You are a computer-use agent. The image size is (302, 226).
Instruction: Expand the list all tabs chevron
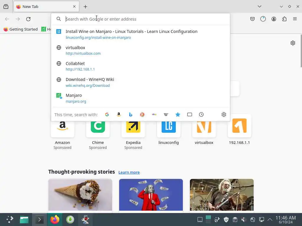click(x=260, y=6)
